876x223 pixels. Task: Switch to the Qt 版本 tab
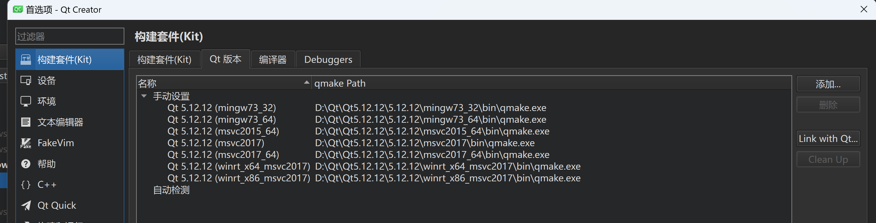pyautogui.click(x=226, y=59)
